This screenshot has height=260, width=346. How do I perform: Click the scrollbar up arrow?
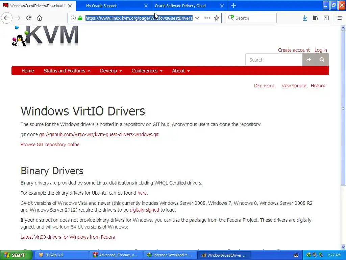(x=343, y=28)
